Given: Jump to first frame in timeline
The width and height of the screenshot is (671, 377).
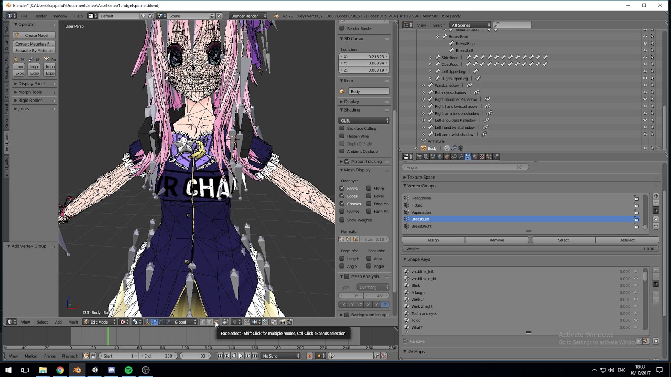Looking at the screenshot, I should (221, 356).
